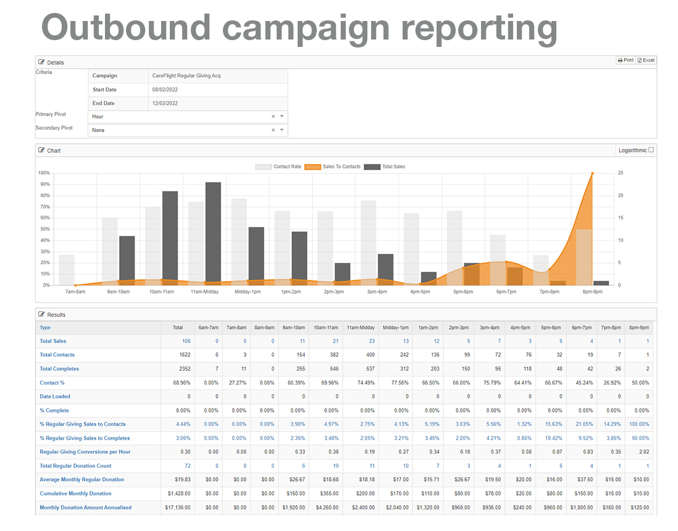Click the edit icon on the Details header
The image size is (678, 531).
coord(42,62)
